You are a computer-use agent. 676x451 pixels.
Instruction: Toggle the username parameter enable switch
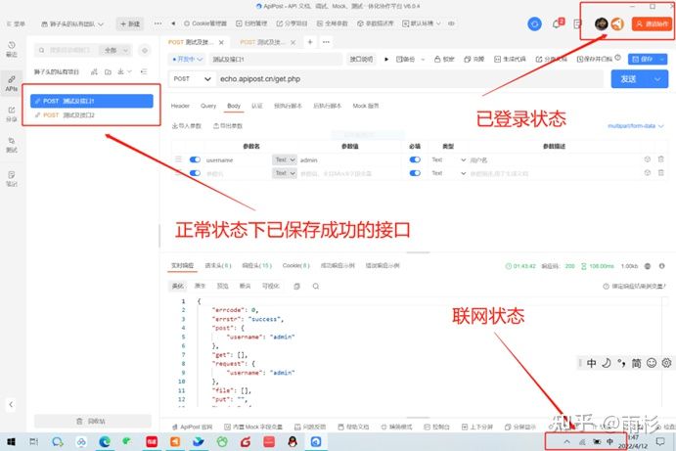(195, 159)
